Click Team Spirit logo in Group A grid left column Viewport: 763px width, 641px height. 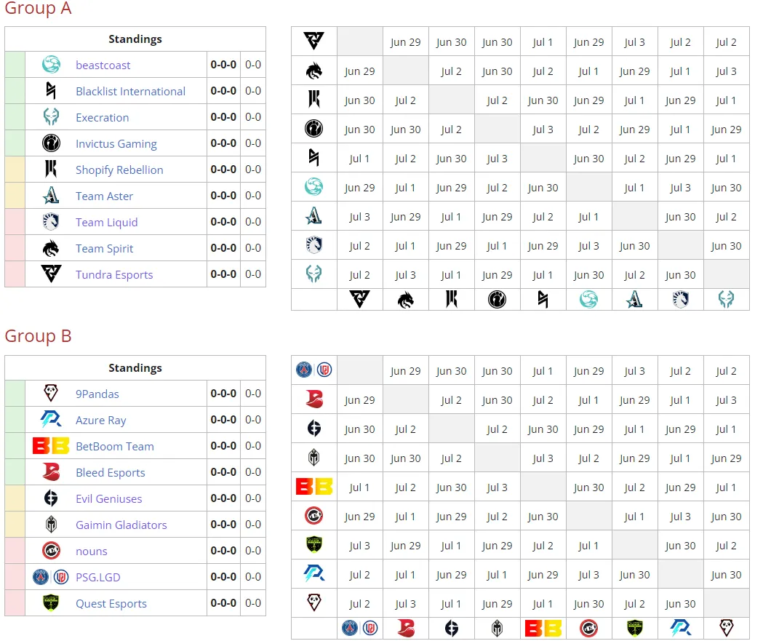point(314,71)
